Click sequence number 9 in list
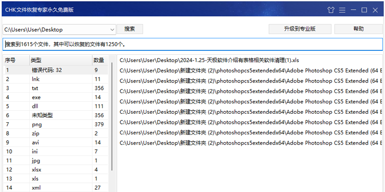 (x=8, y=143)
